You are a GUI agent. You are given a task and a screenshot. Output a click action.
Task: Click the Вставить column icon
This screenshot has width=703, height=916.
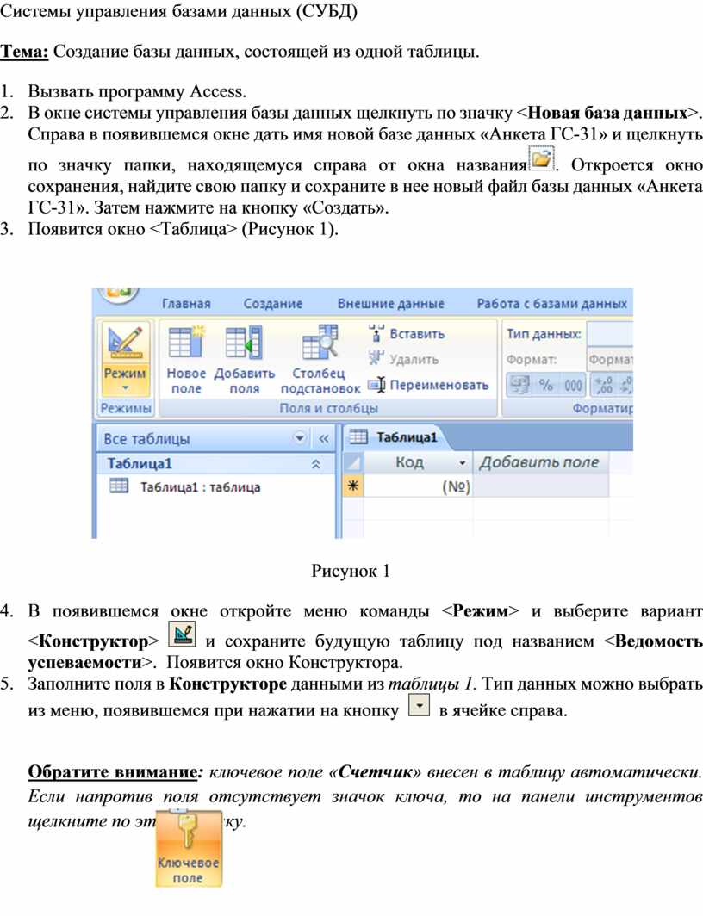tap(376, 333)
